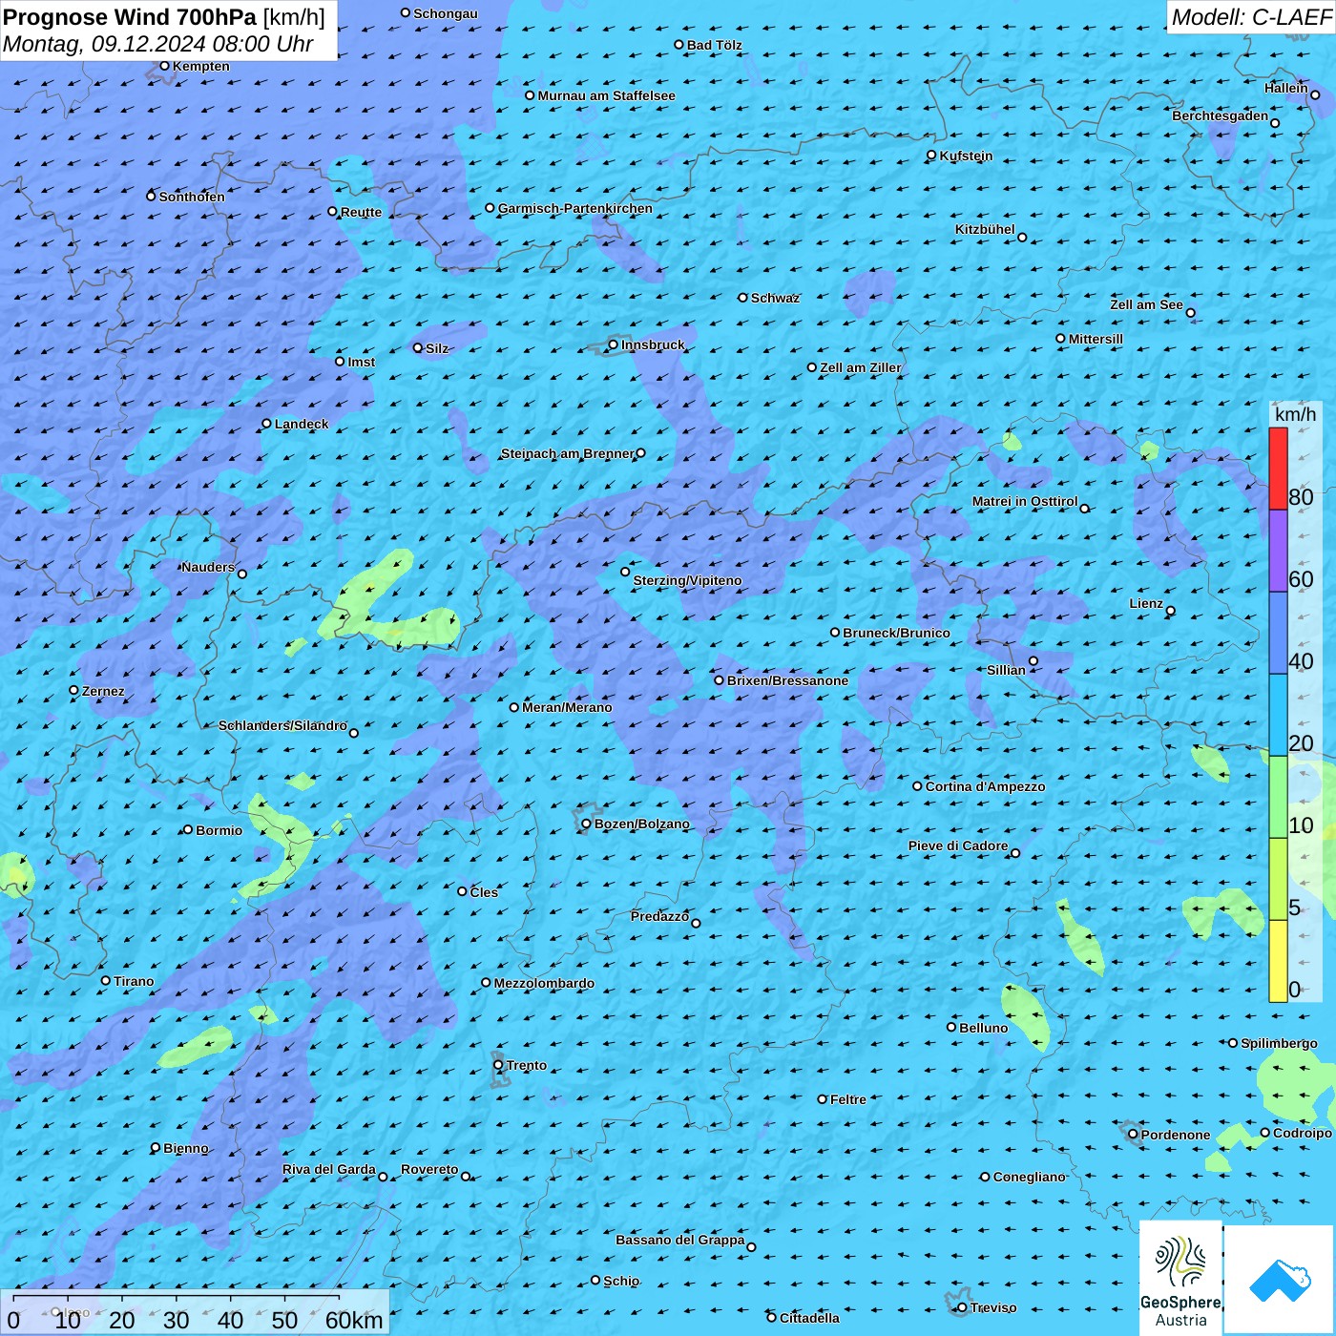Viewport: 1336px width, 1336px height.
Task: Click the 'Murnau am Staffelsee' label
Action: tap(606, 95)
